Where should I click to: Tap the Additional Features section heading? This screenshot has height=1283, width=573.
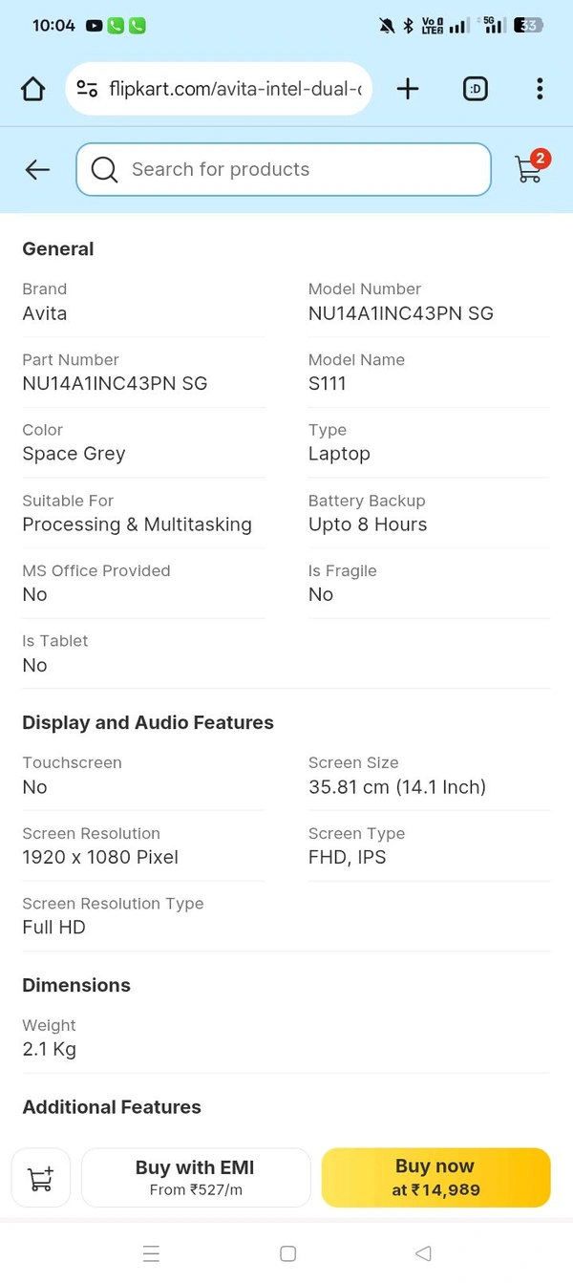(x=112, y=1107)
